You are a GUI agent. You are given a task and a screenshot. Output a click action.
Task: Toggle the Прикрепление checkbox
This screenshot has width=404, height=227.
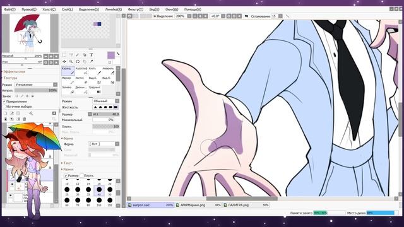pos(4,102)
